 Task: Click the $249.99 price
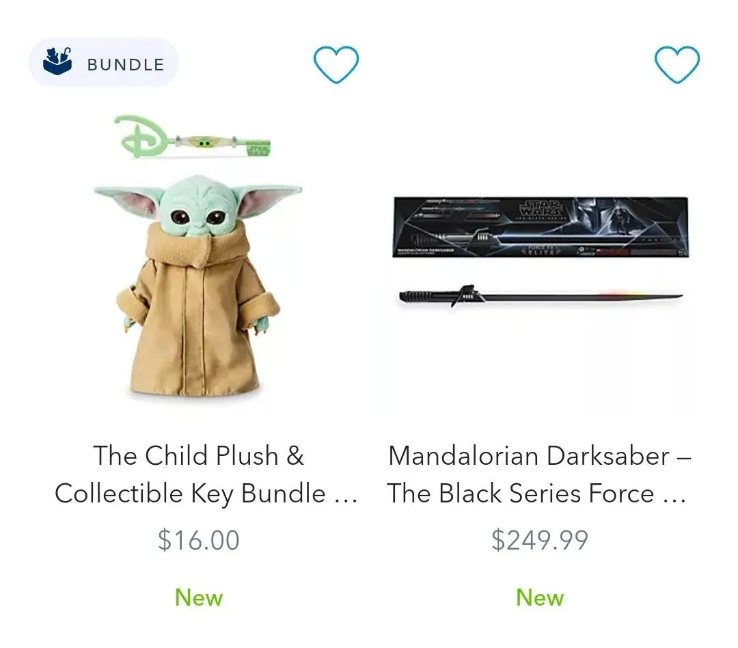540,540
